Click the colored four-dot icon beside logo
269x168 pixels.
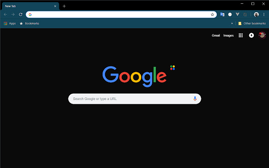click(x=172, y=68)
